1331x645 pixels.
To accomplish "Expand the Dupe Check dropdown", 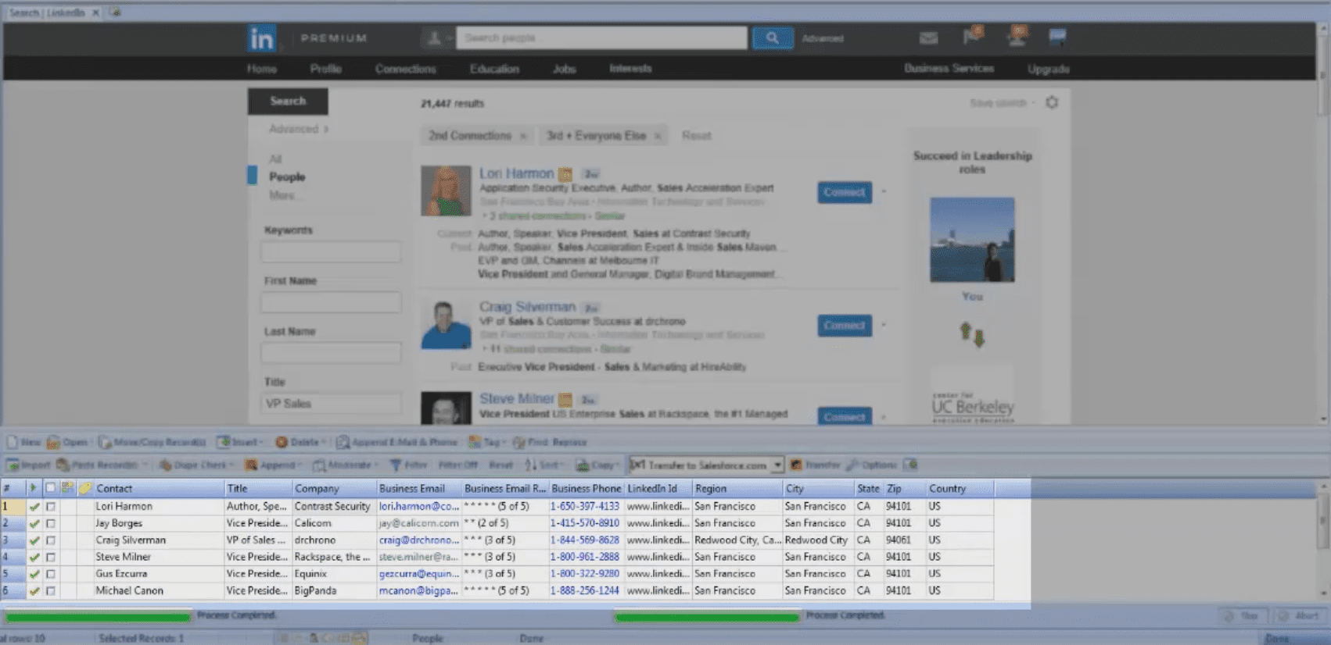I will click(x=231, y=465).
